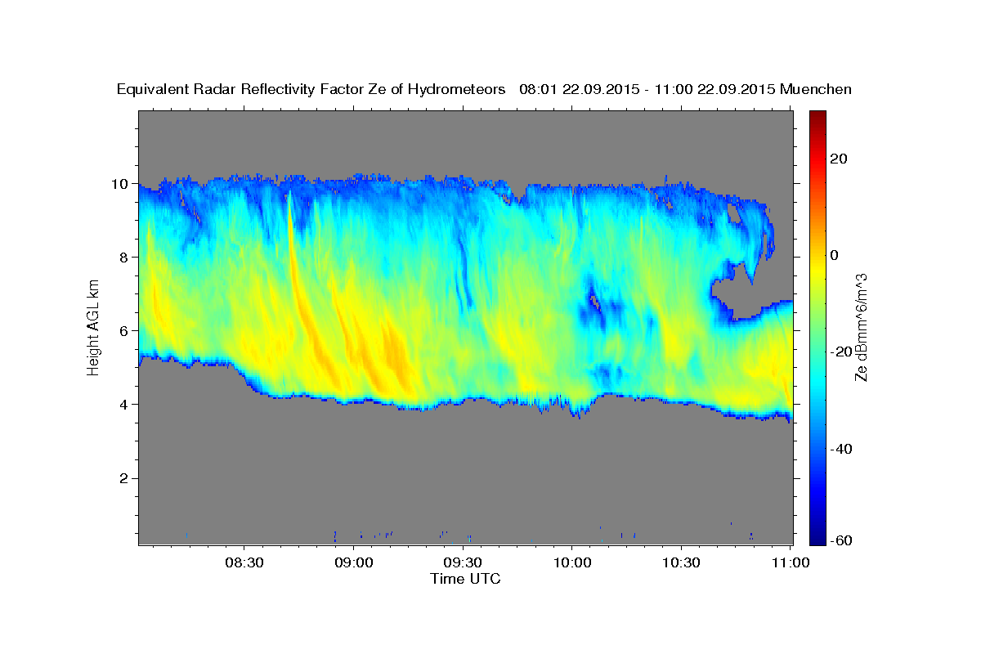The height and width of the screenshot is (654, 981).
Task: Click the '10:30' time tick label
Action: tap(680, 562)
